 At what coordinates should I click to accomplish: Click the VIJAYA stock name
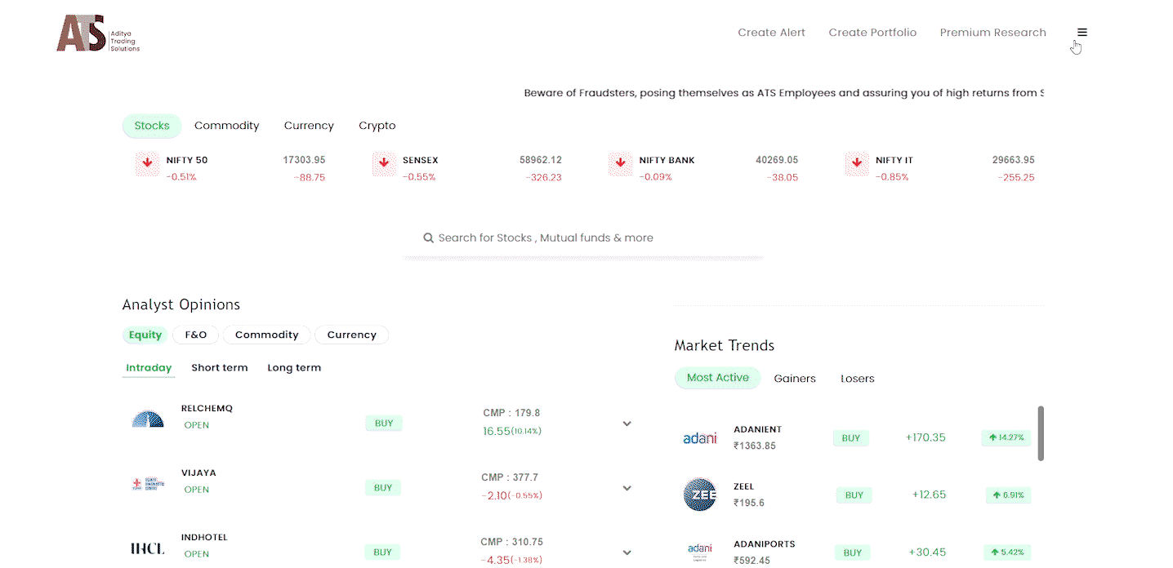[198, 473]
